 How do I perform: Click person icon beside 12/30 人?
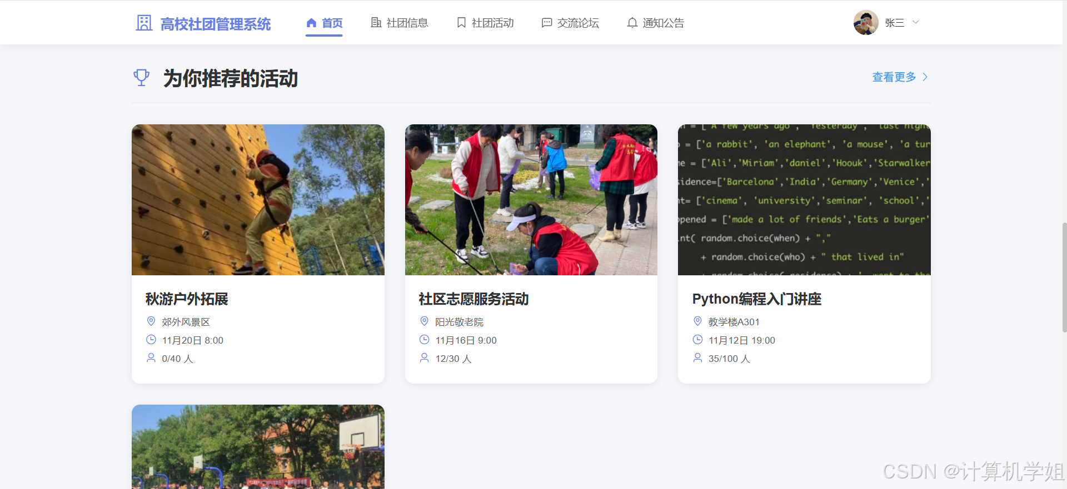coord(424,358)
